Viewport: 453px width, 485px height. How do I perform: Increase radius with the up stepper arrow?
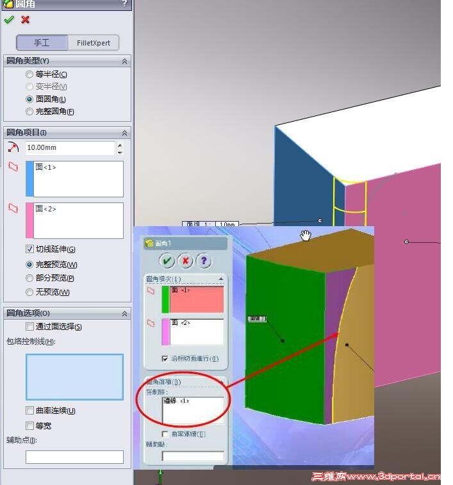click(x=120, y=145)
